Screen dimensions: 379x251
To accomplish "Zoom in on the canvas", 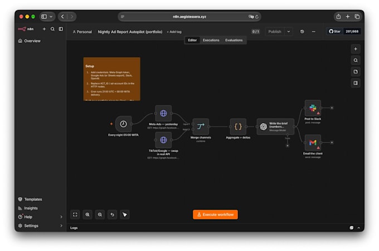I will click(88, 215).
